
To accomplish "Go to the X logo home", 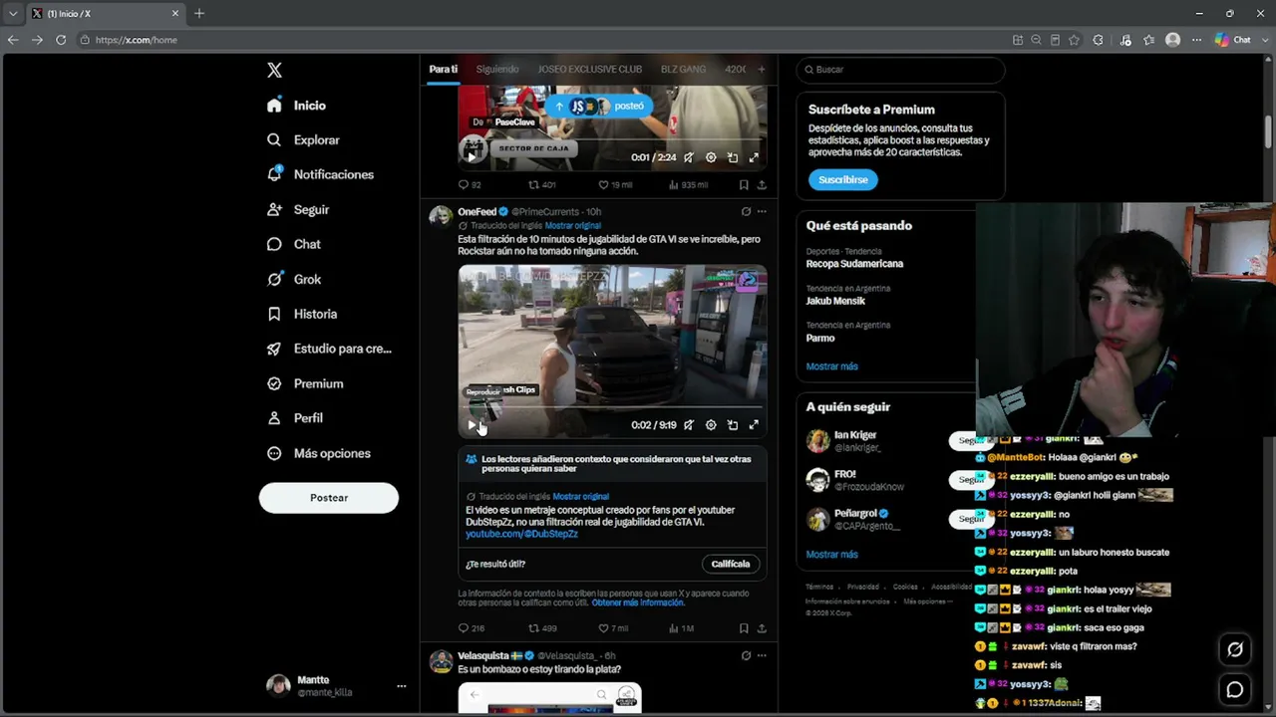I will (x=274, y=70).
